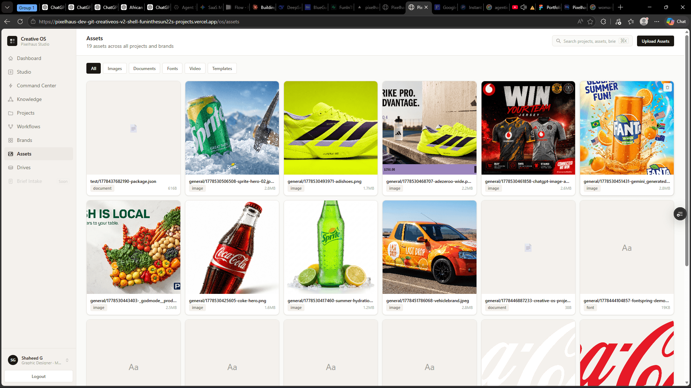691x388 pixels.
Task: Open Command Center in sidebar
Action: pyautogui.click(x=39, y=86)
